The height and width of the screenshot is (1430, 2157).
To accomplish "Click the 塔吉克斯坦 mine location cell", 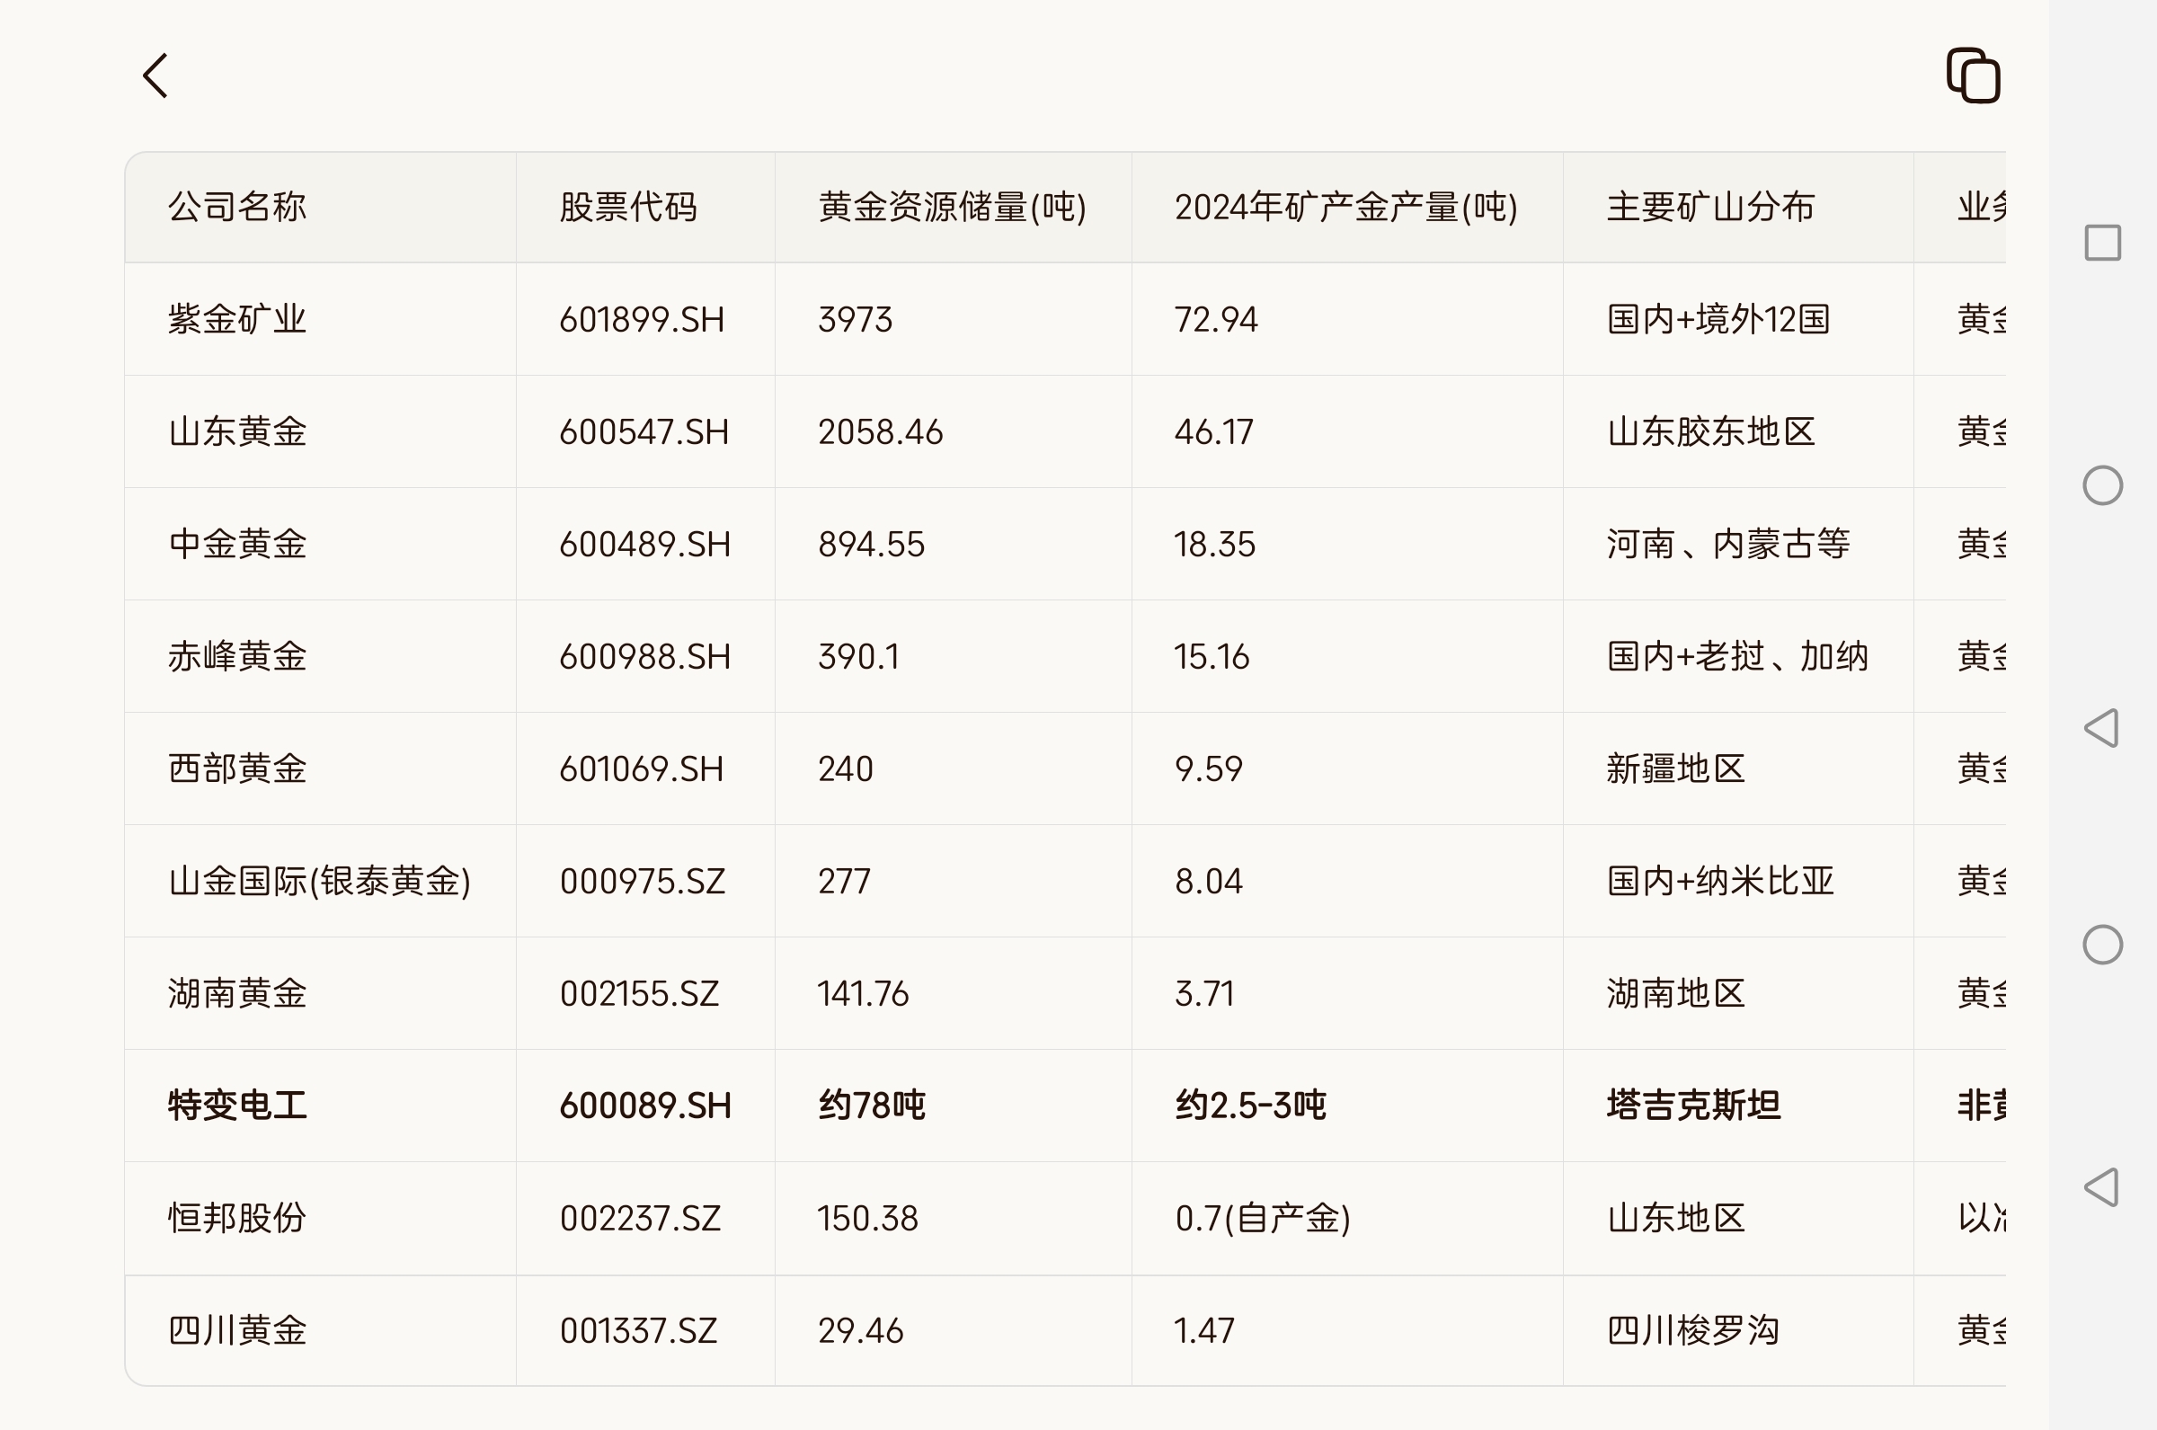I will coord(1693,1106).
